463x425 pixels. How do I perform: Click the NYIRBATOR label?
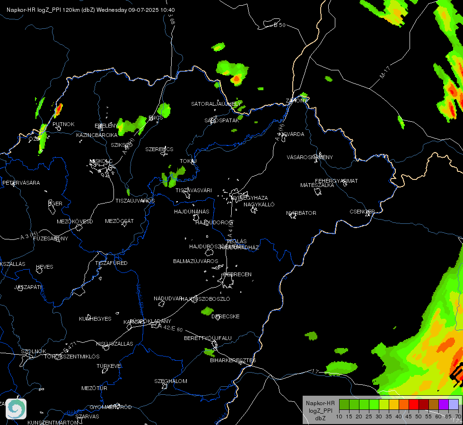point(301,213)
